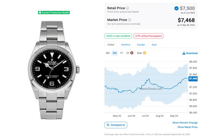Click the Retail Price info icon

point(127,8)
